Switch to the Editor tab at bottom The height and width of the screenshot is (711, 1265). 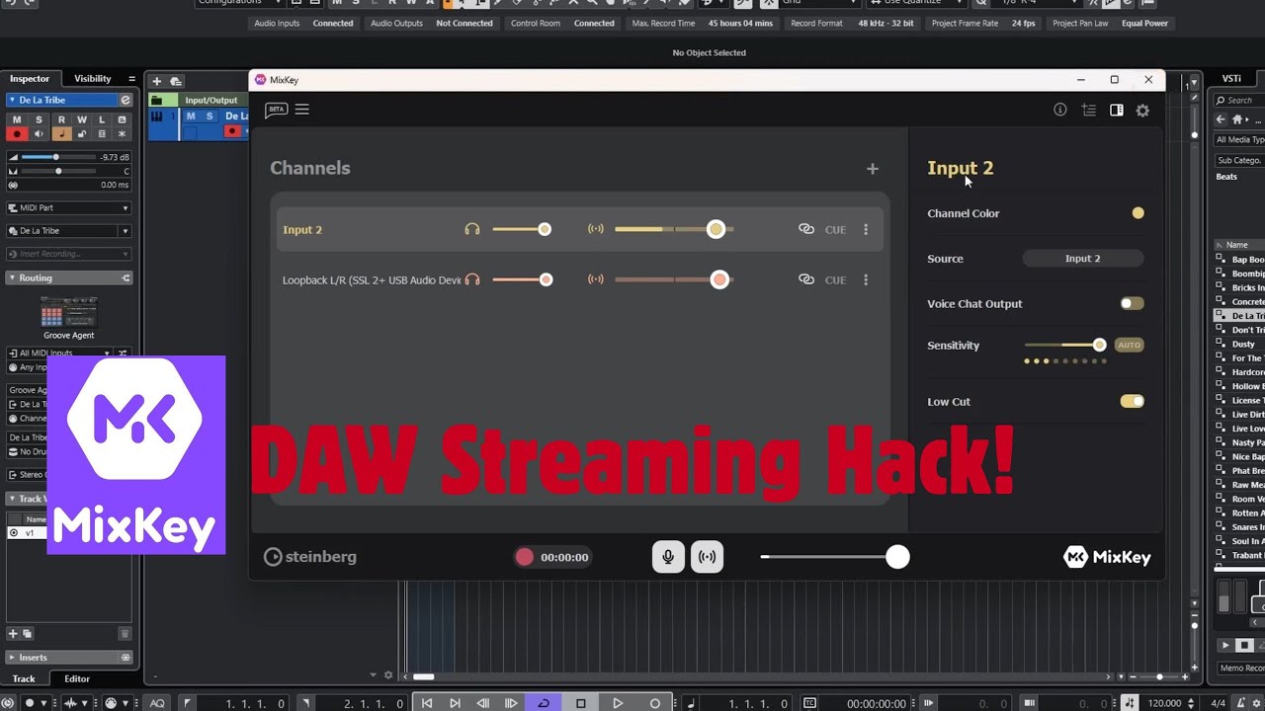click(x=77, y=678)
